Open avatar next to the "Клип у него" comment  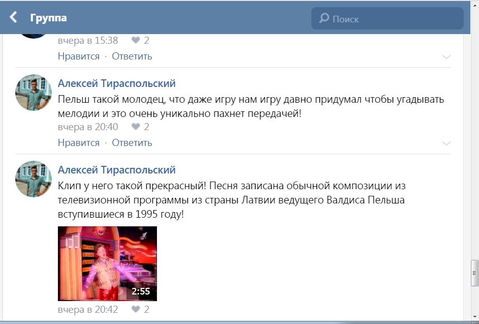pos(34,179)
